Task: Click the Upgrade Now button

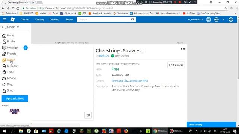Action: (15, 98)
